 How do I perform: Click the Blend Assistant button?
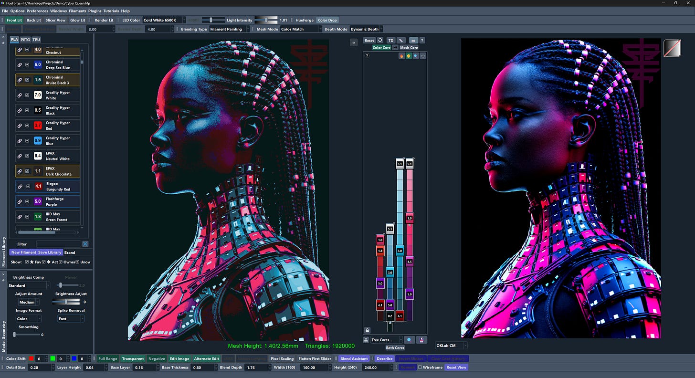[355, 358]
